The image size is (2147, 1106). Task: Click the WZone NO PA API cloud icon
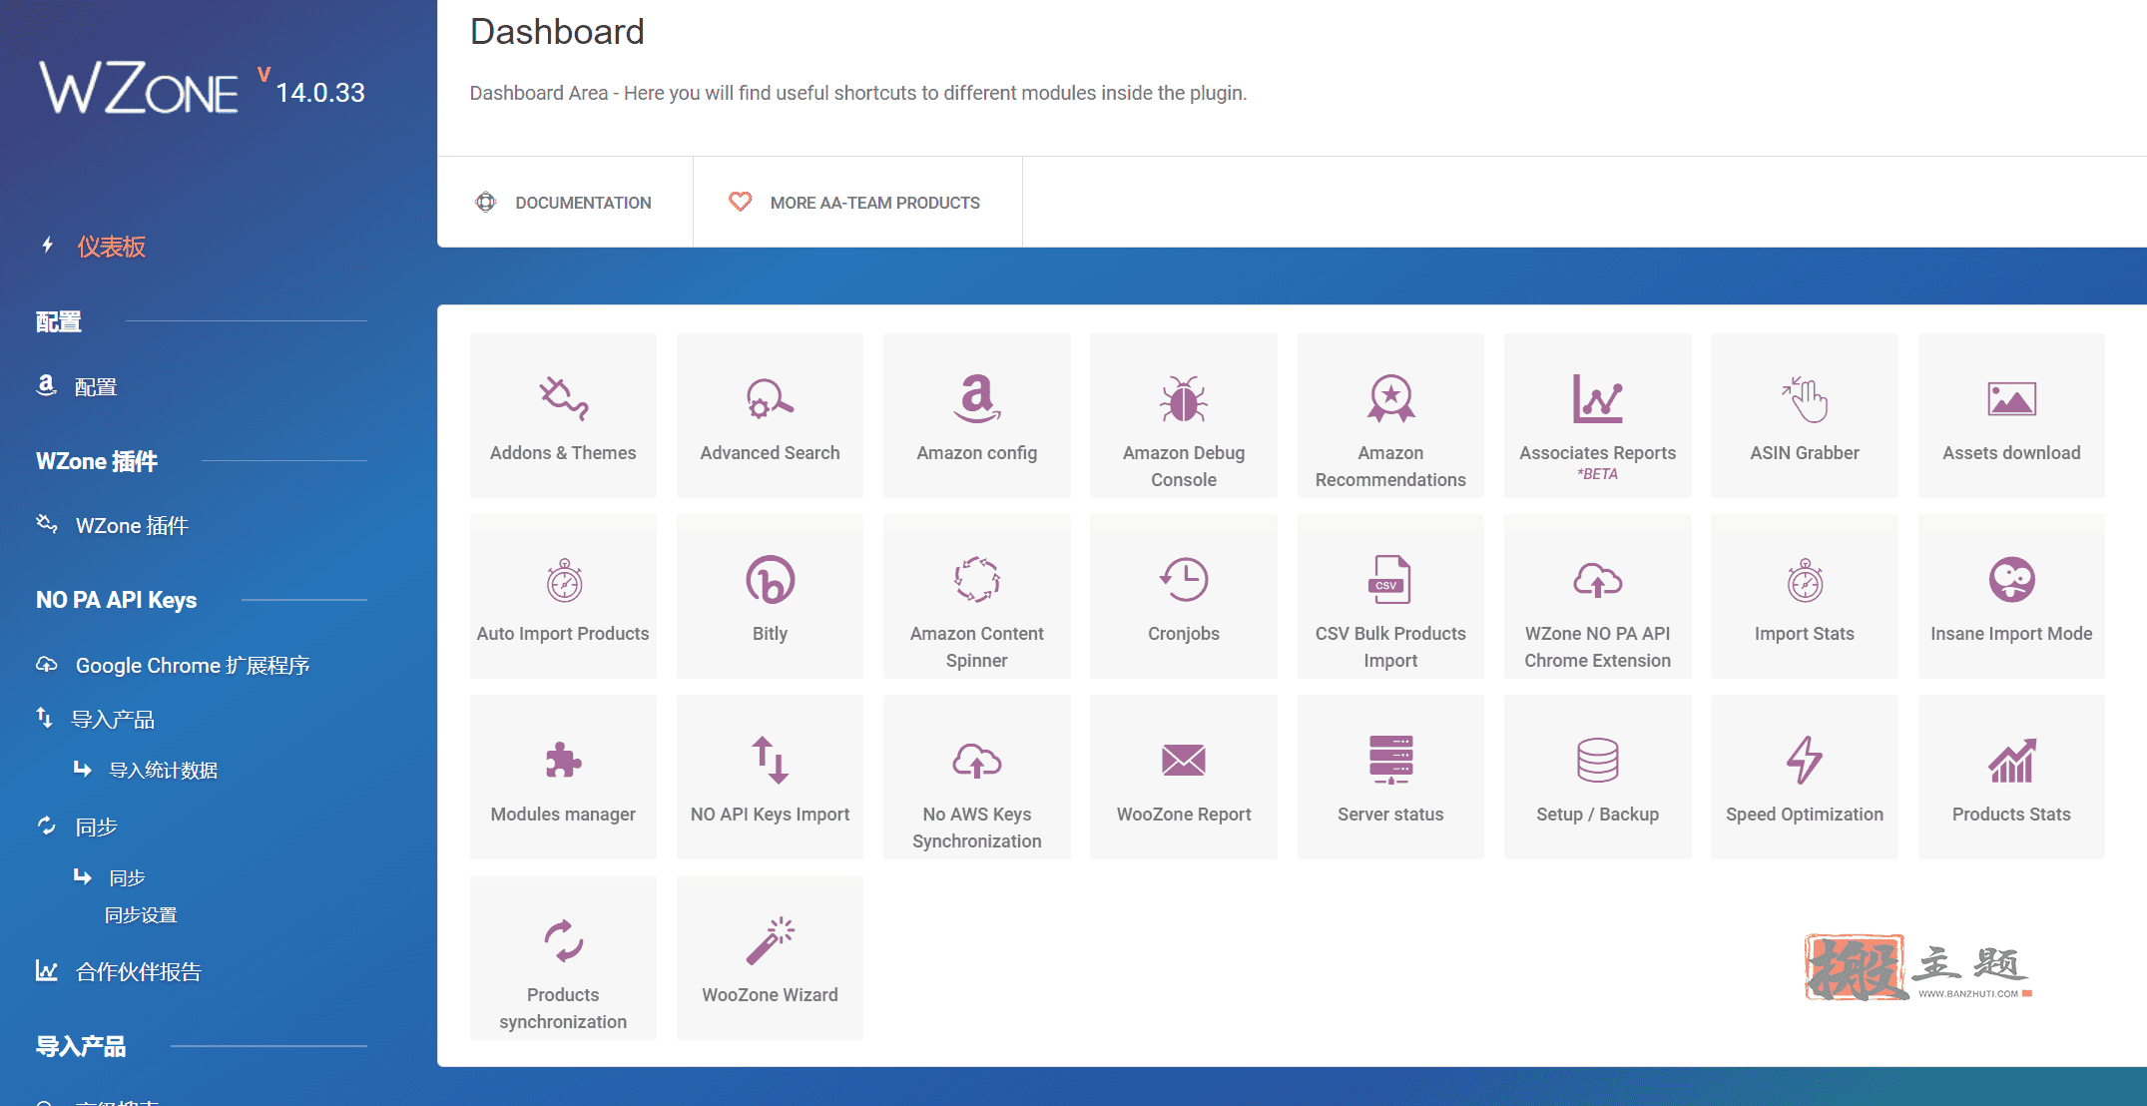[1597, 579]
